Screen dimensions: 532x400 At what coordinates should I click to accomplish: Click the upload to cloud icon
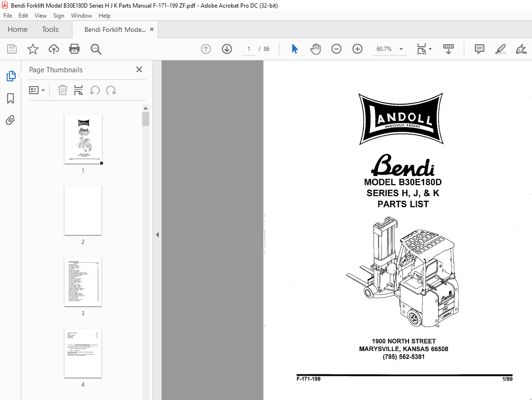tap(53, 49)
